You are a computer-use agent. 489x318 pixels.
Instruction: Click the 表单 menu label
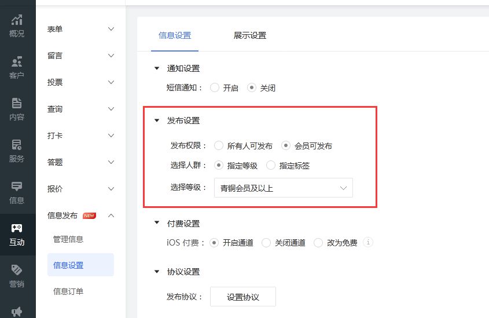(x=55, y=29)
